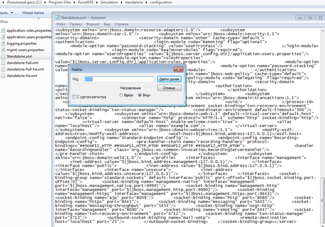Click configuration in the address breadcrumb
Image resolution: width=325 pixels, height=227 pixels.
pos(161,2)
